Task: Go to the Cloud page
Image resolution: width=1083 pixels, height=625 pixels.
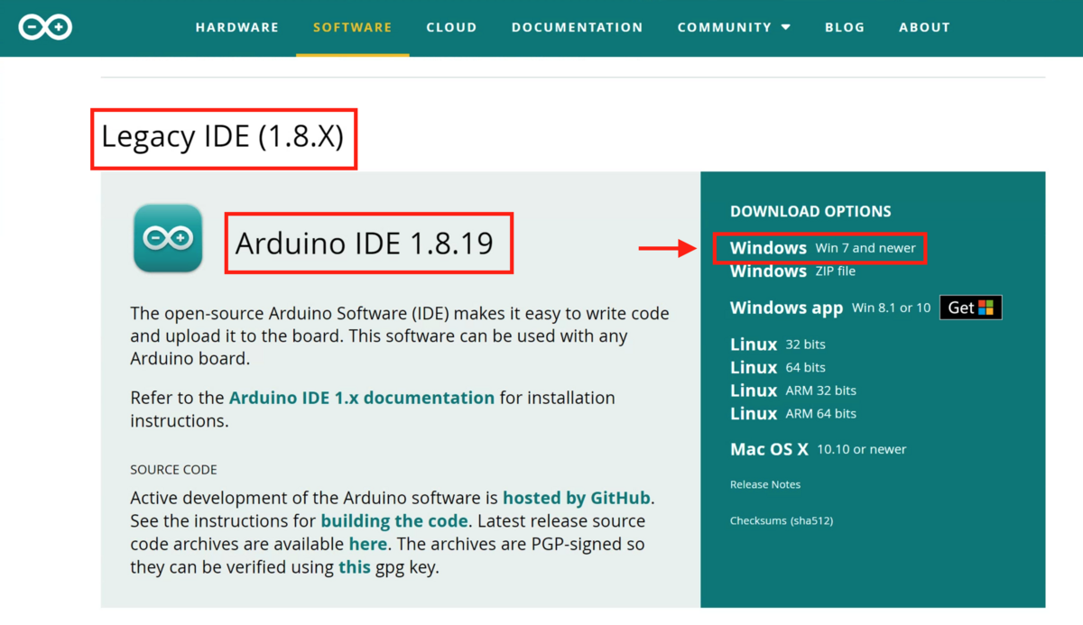Action: (451, 27)
